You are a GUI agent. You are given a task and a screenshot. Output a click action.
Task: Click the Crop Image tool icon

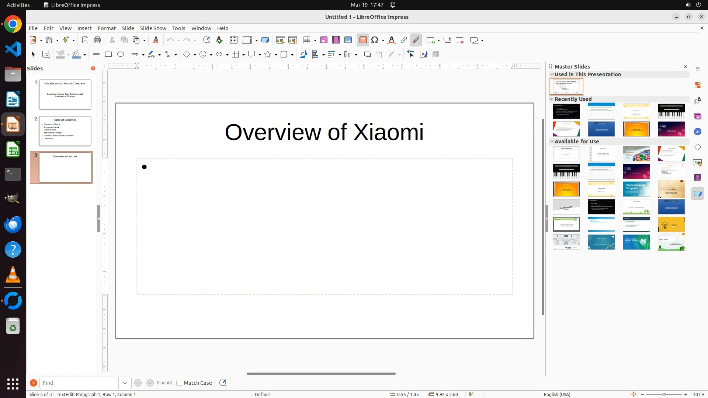click(380, 55)
